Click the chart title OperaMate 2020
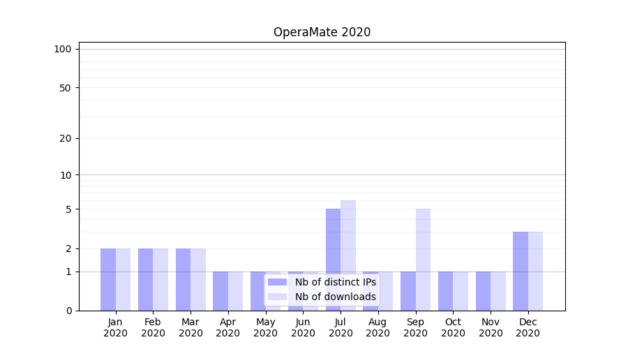 322,32
